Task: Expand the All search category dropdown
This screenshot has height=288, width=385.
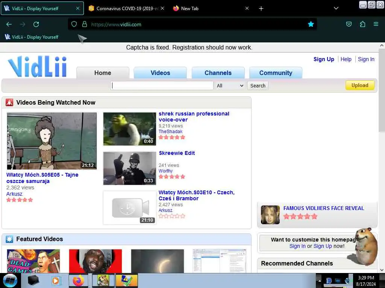Action: 230,86
